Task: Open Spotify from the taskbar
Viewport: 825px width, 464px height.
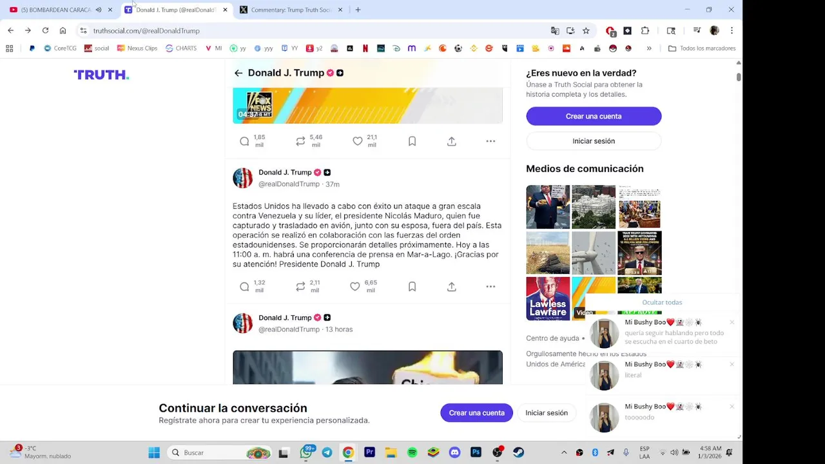Action: [412, 452]
